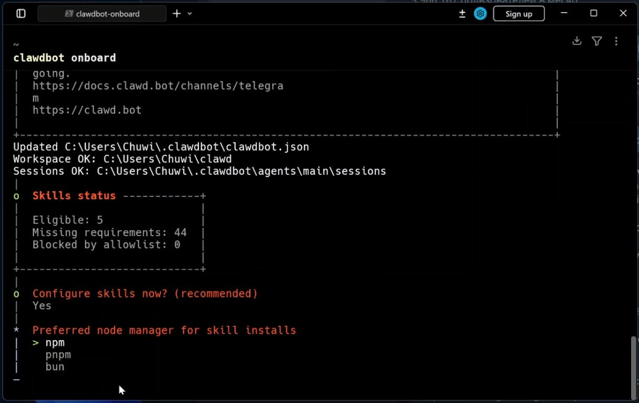Open the three-dot block actions menu

click(x=616, y=41)
